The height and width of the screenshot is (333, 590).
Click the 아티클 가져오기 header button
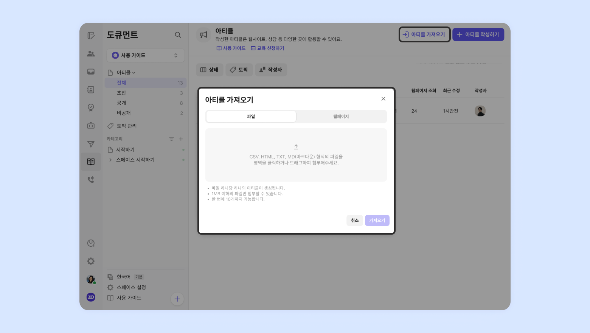tap(424, 34)
